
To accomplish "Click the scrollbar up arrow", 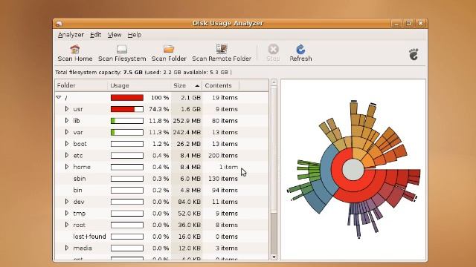I will (x=274, y=82).
